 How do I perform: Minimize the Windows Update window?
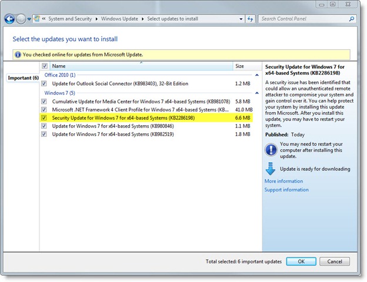tap(321, 5)
